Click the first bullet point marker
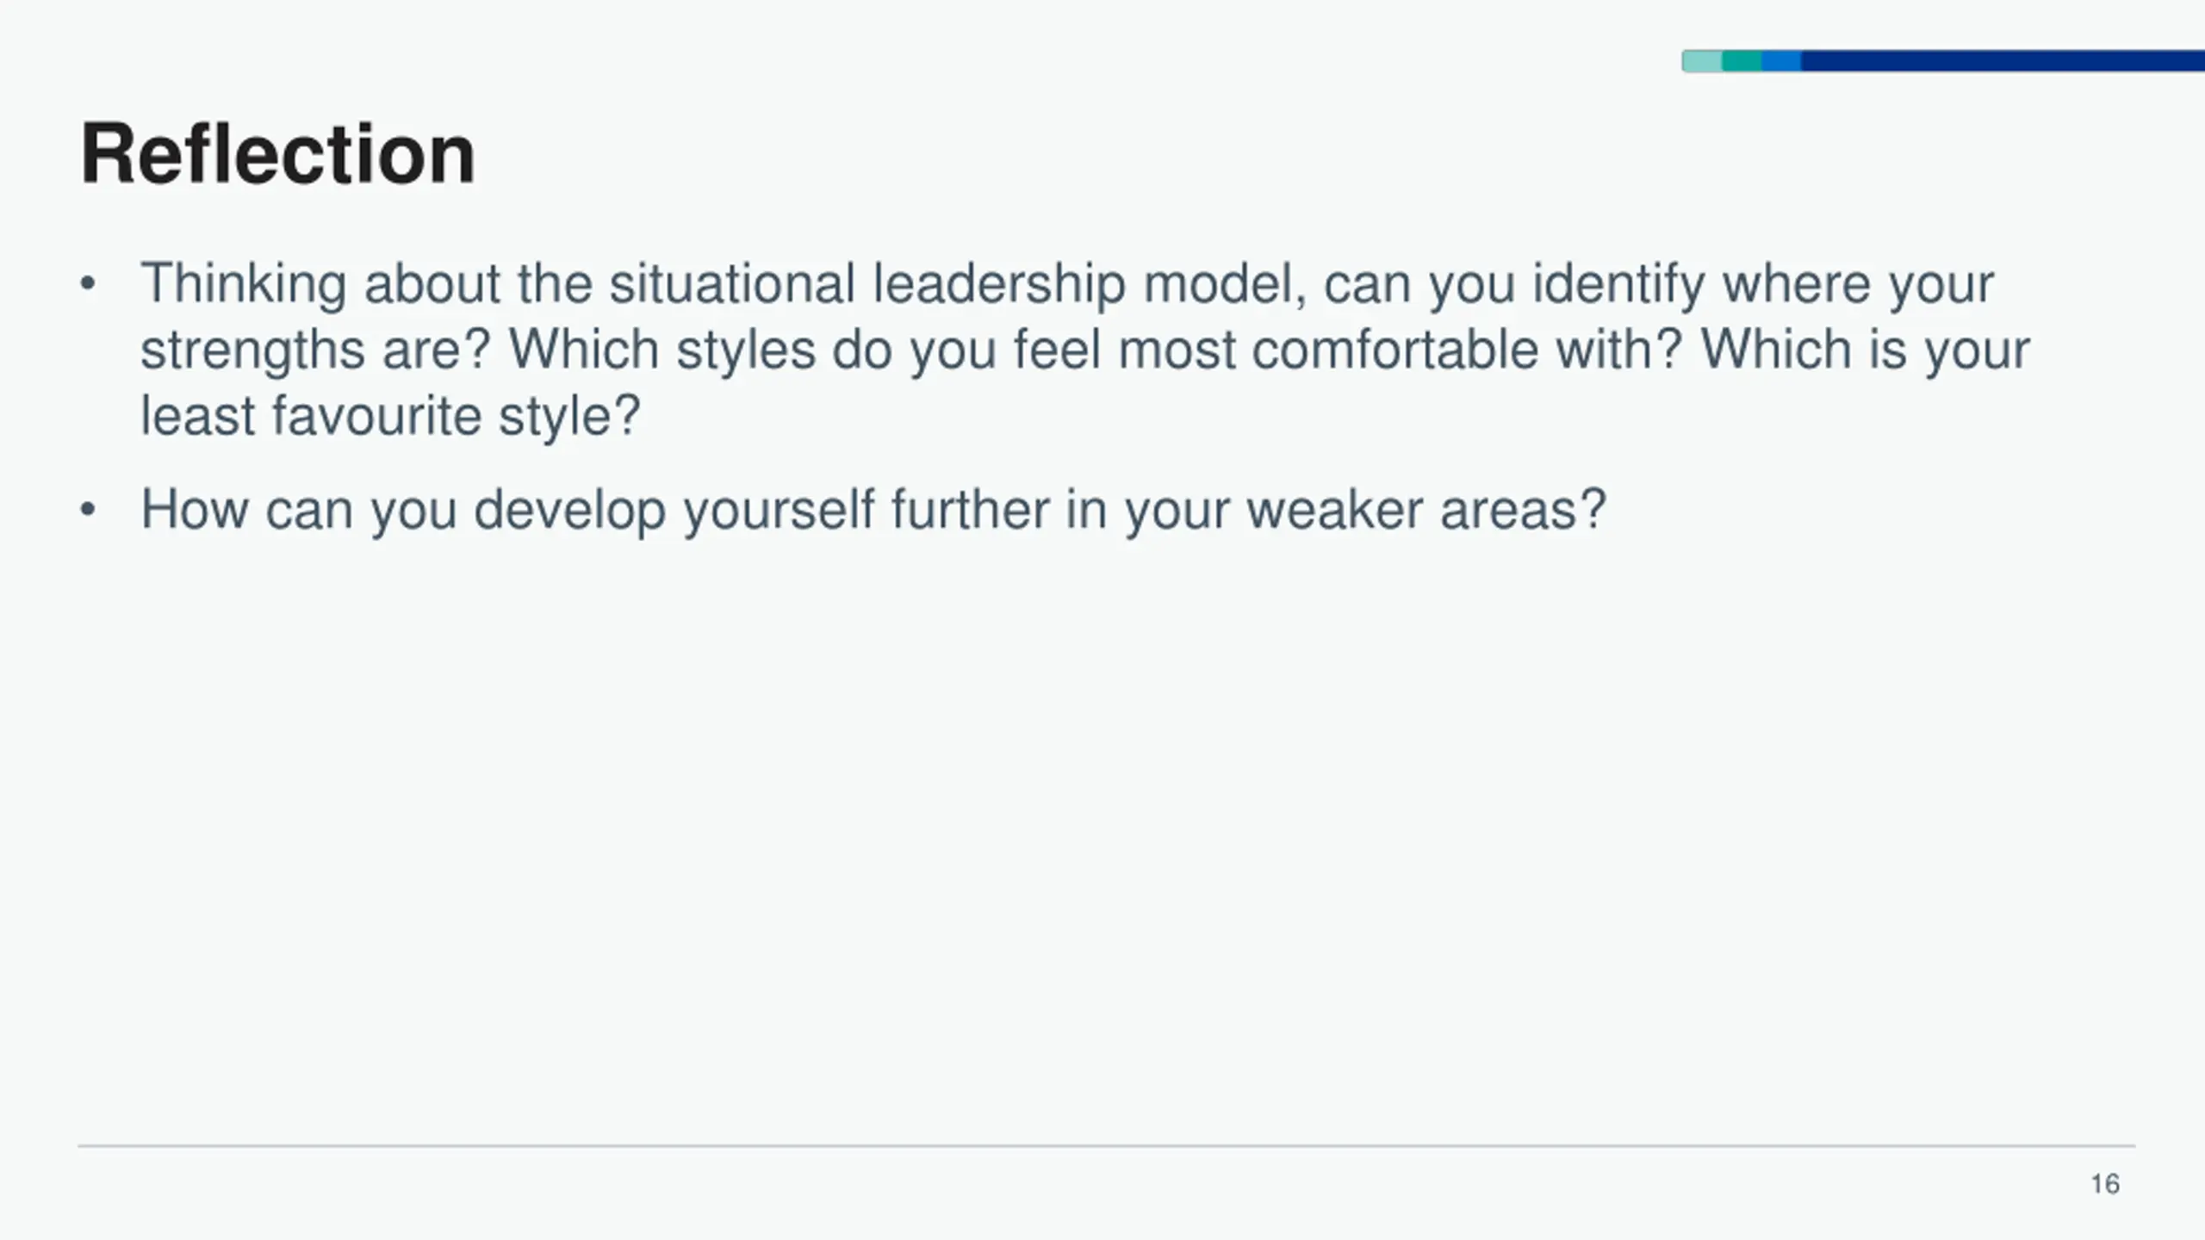2205x1240 pixels. coord(87,284)
